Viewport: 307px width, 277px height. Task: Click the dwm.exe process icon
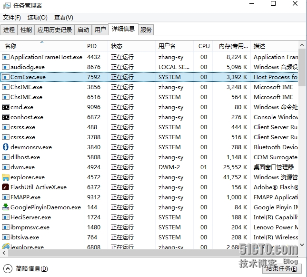coord(6,167)
